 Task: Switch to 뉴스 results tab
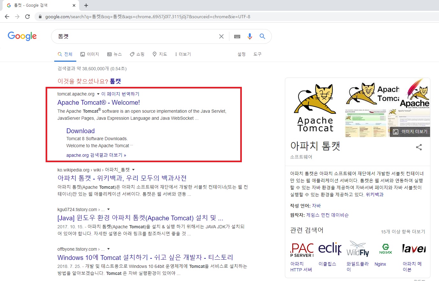(114, 54)
